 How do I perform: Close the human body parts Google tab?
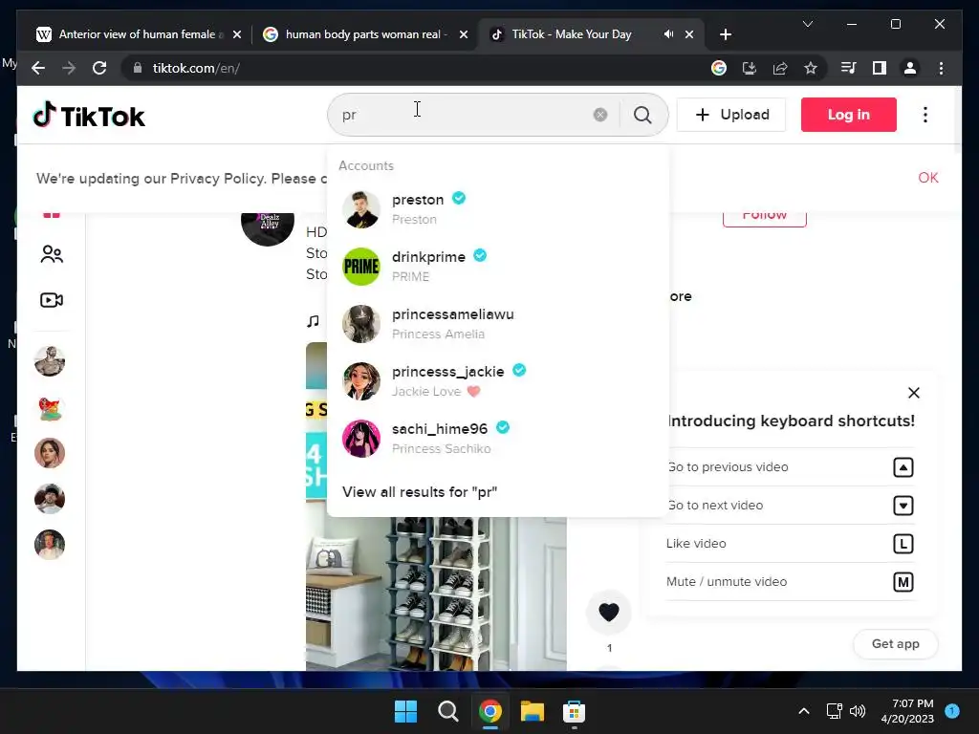click(x=464, y=34)
